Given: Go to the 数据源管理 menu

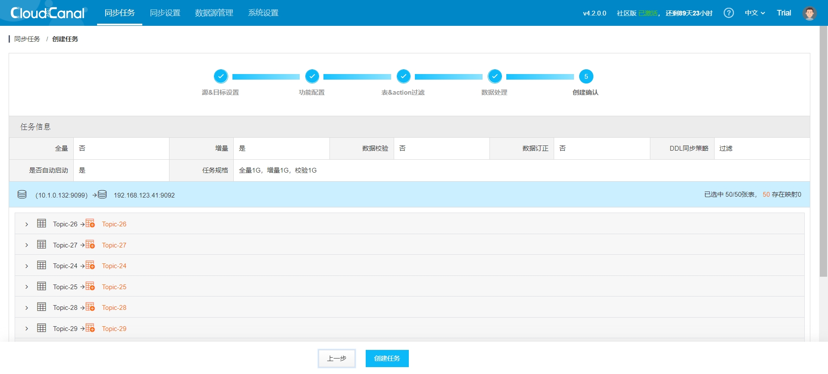Looking at the screenshot, I should pyautogui.click(x=214, y=13).
